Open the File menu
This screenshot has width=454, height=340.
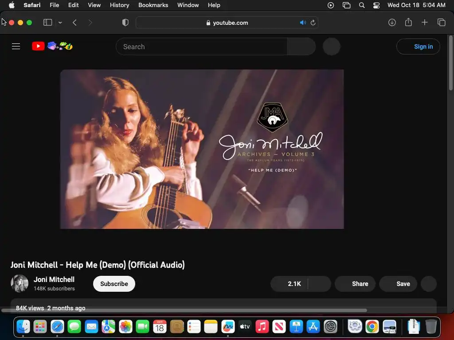pyautogui.click(x=54, y=5)
